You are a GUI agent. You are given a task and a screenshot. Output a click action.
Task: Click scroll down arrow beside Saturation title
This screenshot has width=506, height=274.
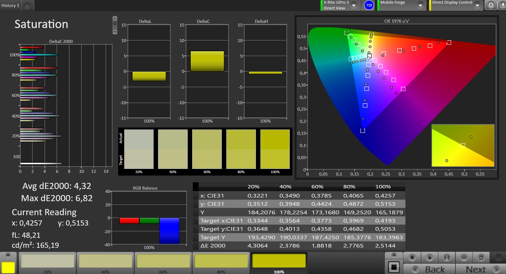[115, 32]
